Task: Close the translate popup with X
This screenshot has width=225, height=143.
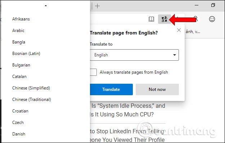Action: tap(179, 30)
